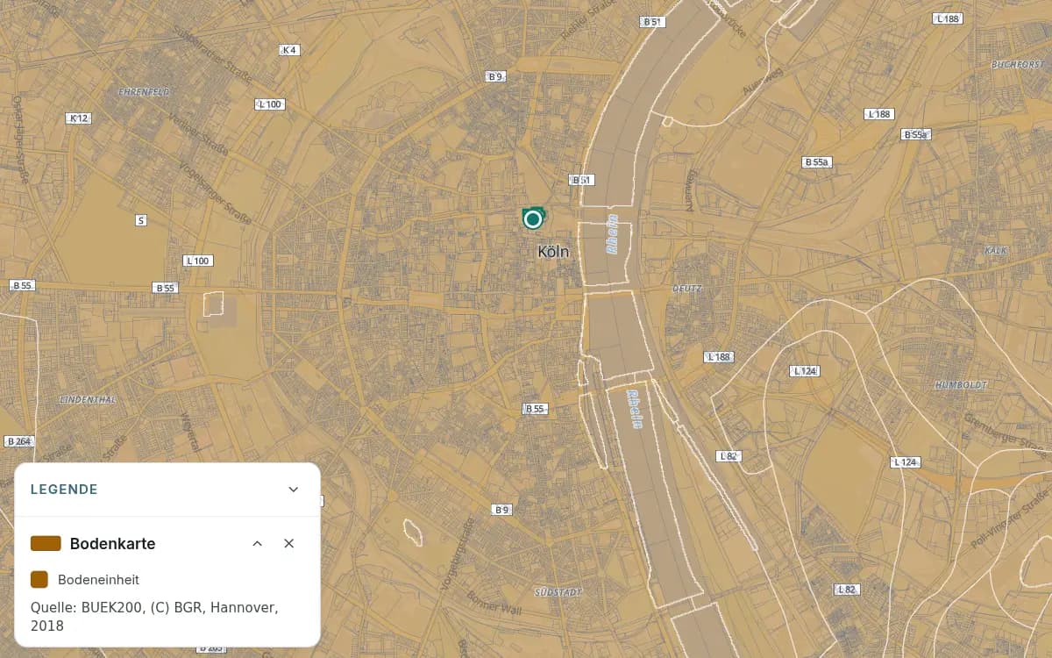This screenshot has width=1052, height=658.
Task: Click the BUCHFORST district label
Action: coord(1019,65)
